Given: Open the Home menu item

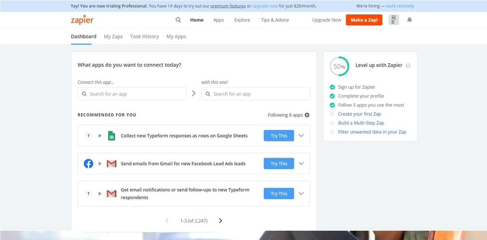Looking at the screenshot, I should 197,20.
